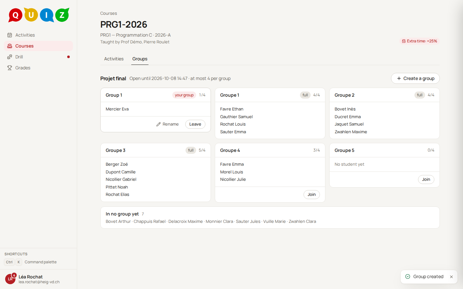The image size is (463, 289).
Task: Click the 'full' badge on Groupe 1
Action: pyautogui.click(x=305, y=95)
